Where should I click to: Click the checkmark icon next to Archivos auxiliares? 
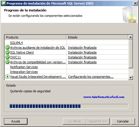click(x=7, y=47)
